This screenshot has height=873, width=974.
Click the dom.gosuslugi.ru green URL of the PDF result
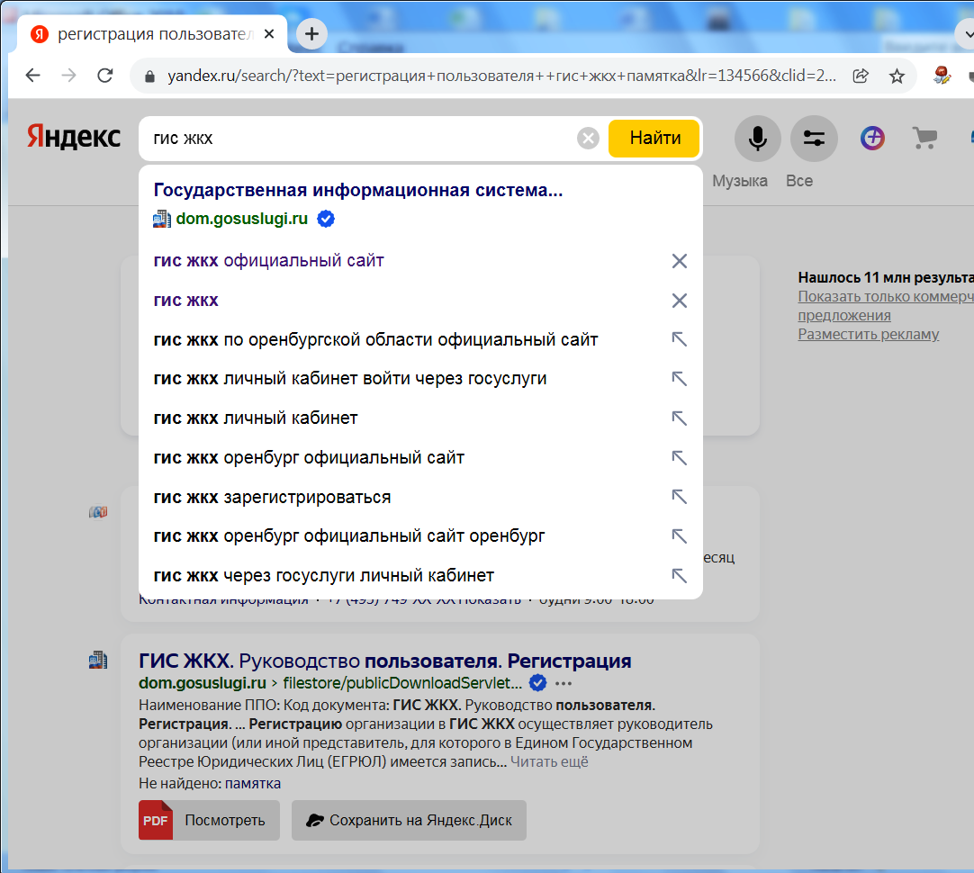tap(202, 683)
